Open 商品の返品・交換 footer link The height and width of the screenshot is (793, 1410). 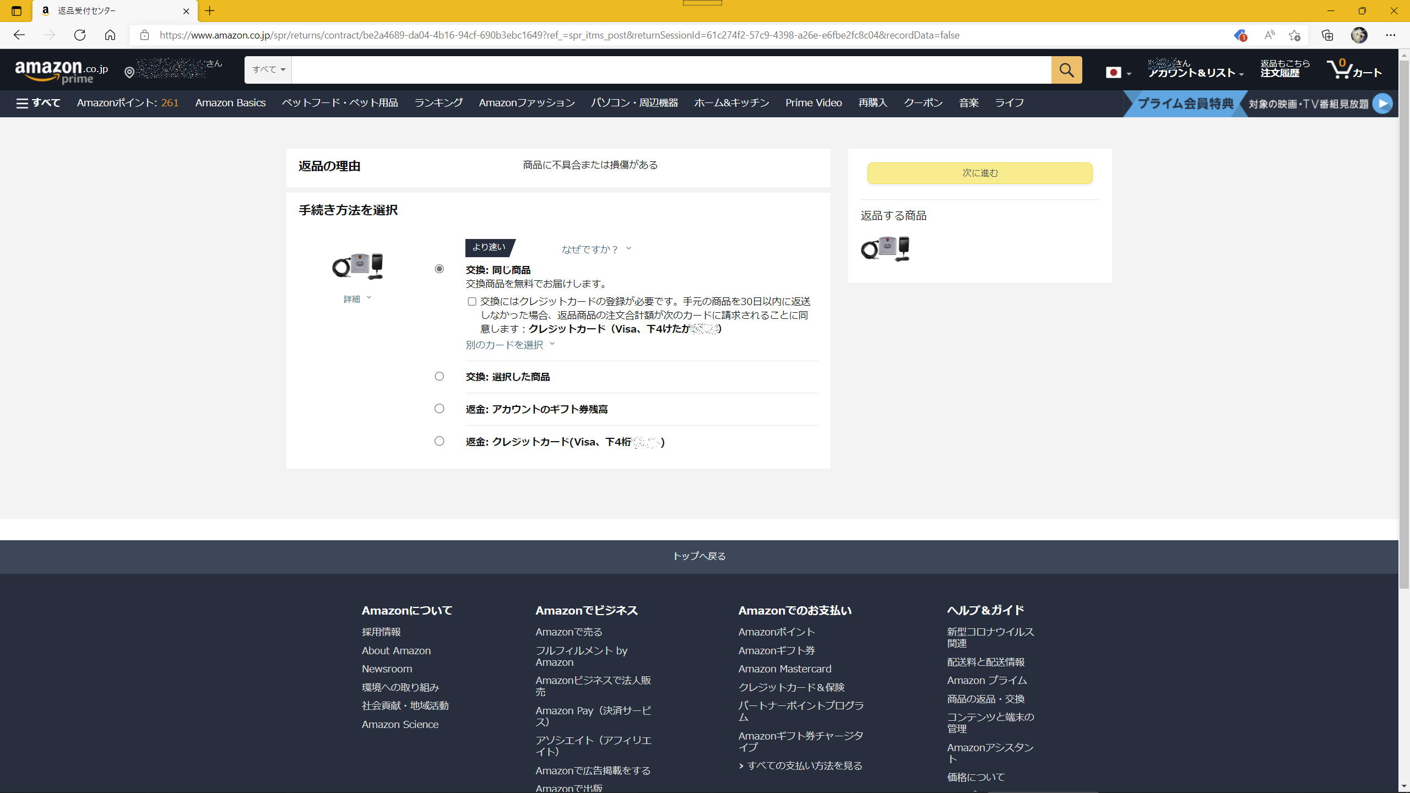[x=985, y=699]
